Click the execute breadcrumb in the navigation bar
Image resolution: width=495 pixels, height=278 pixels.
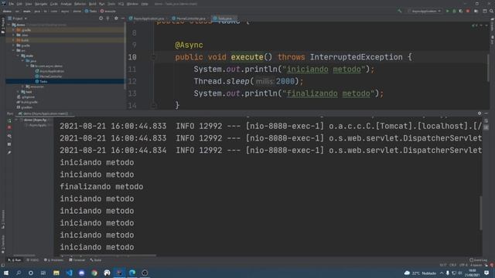click(108, 11)
